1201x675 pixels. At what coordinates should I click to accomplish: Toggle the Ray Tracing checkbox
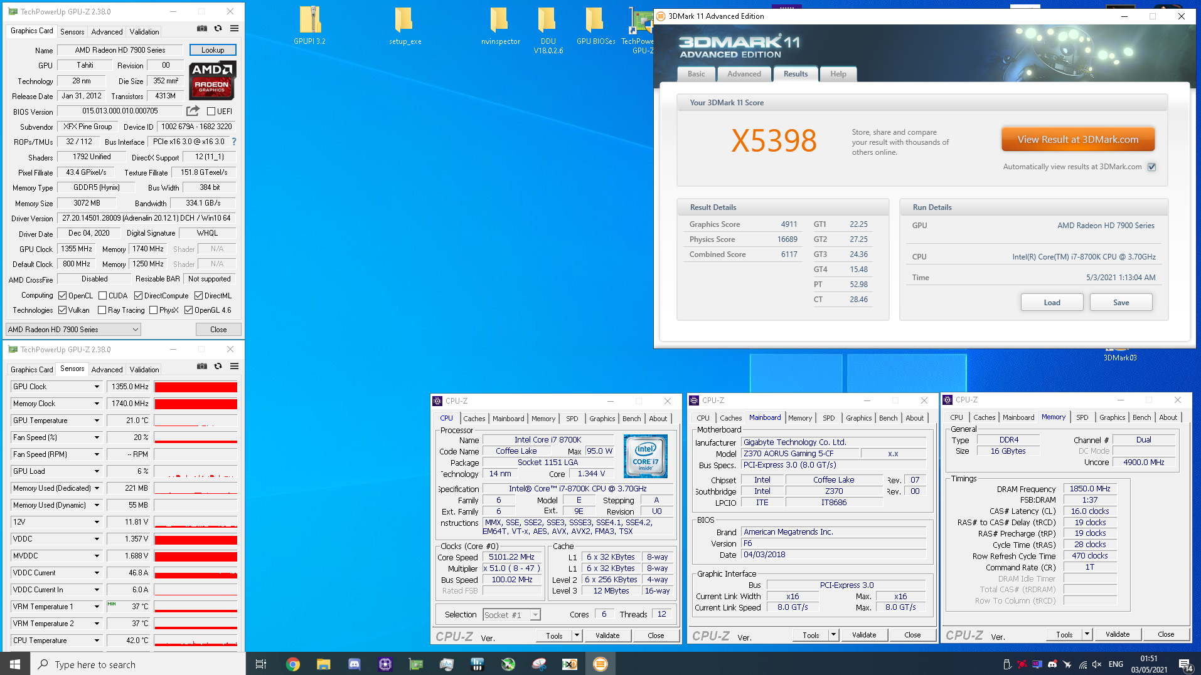(102, 310)
